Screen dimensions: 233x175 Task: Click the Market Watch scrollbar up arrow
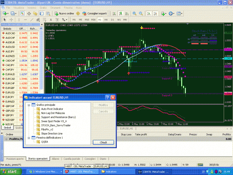pos(41,28)
